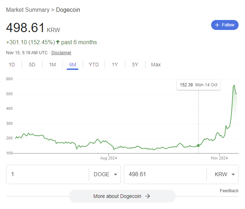Open the KRW currency dropdown
Image resolution: width=245 pixels, height=209 pixels.
225,174
